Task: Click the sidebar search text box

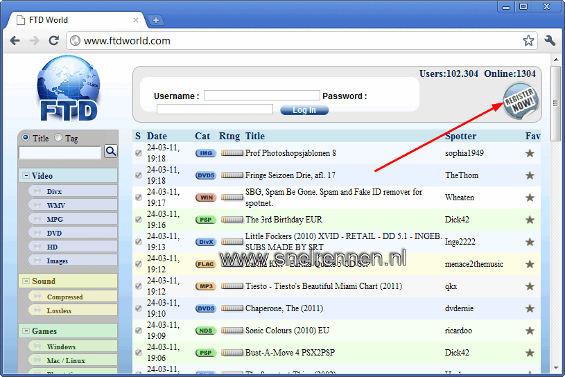Action: point(60,152)
